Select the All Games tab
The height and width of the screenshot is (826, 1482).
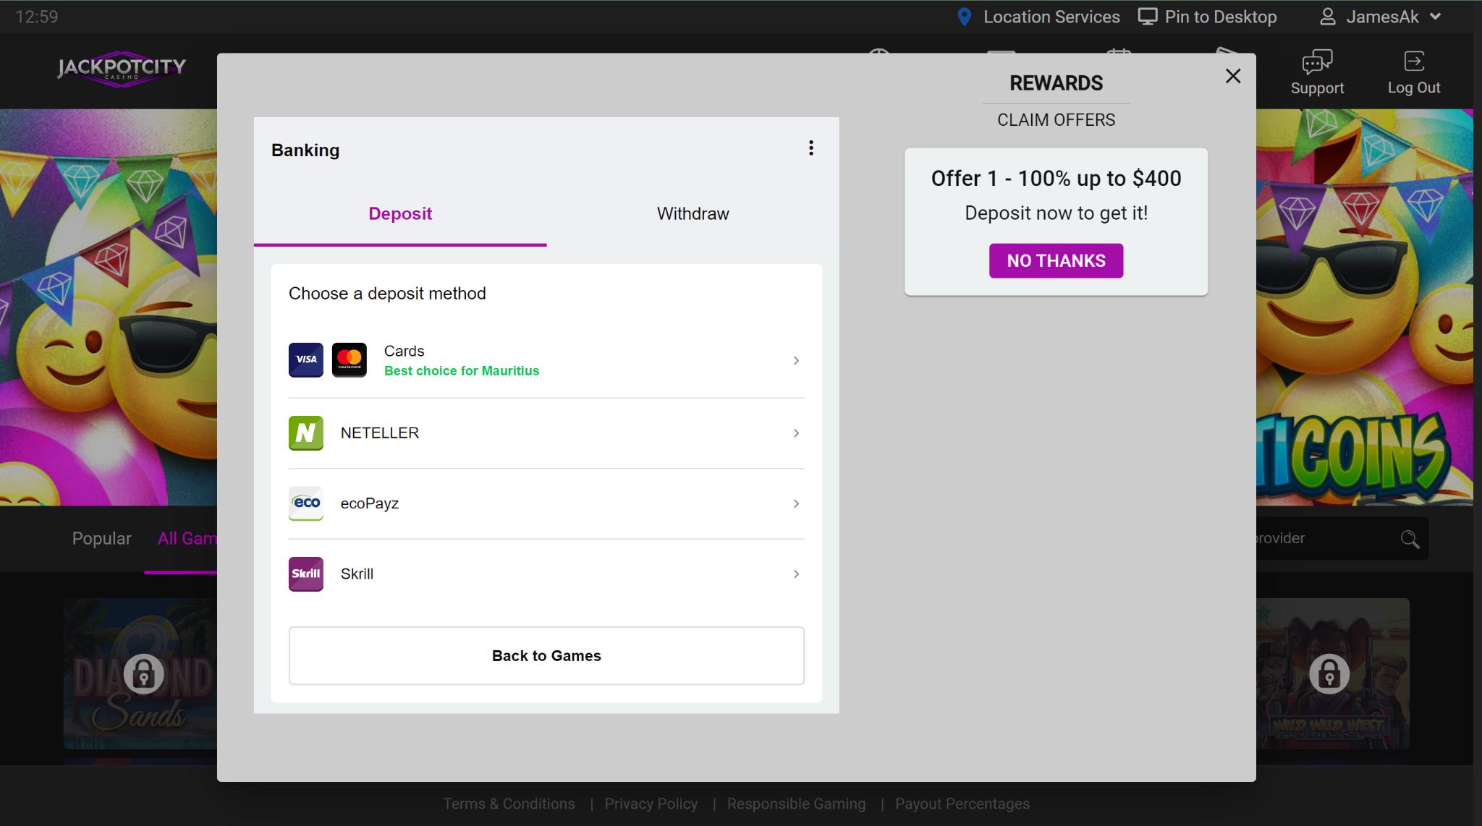pos(187,538)
